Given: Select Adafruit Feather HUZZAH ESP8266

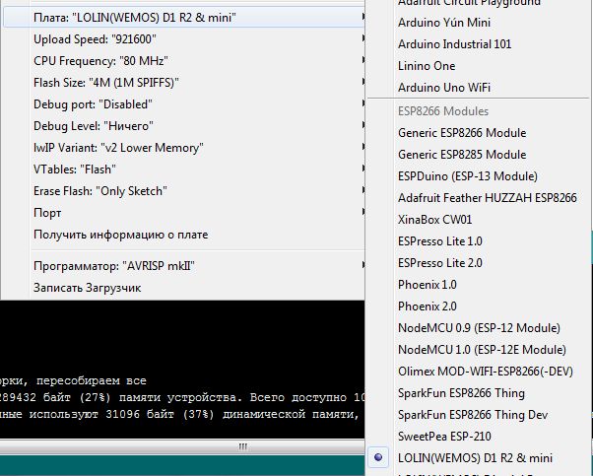Looking at the screenshot, I should (479, 198).
